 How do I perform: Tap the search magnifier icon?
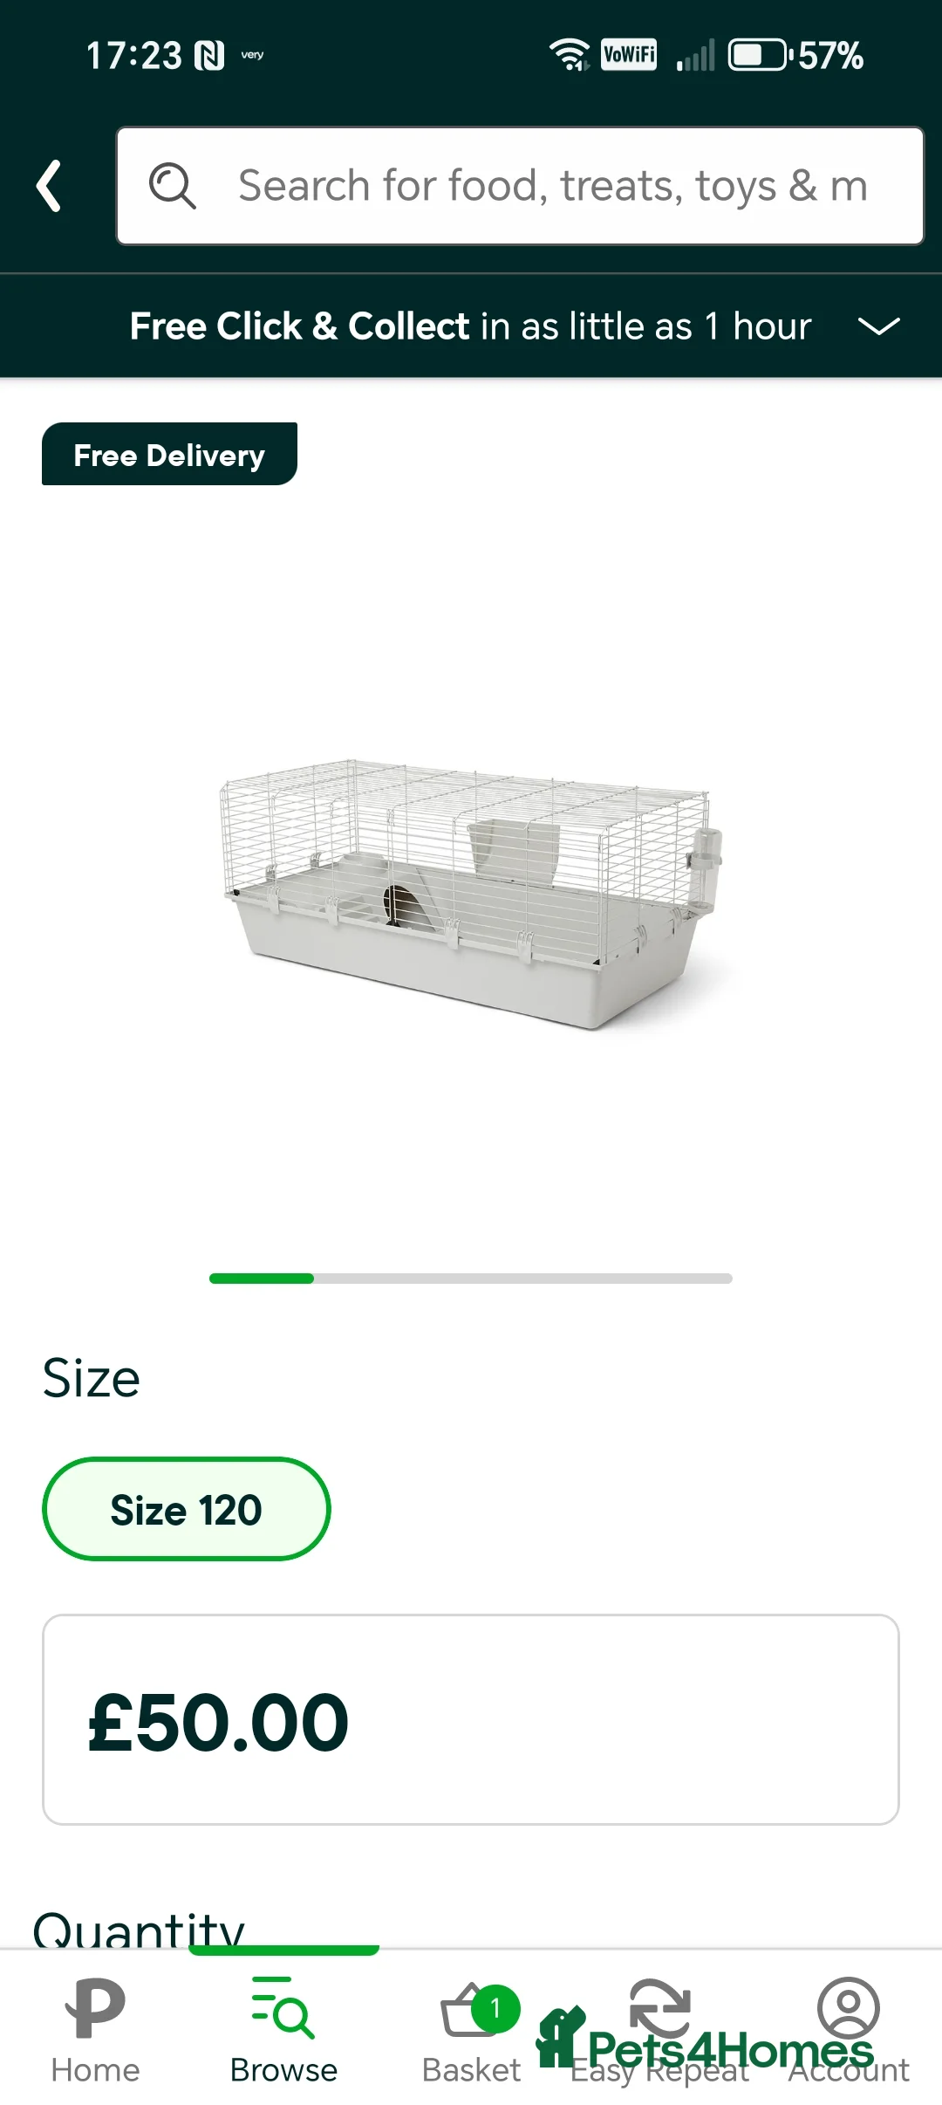172,186
